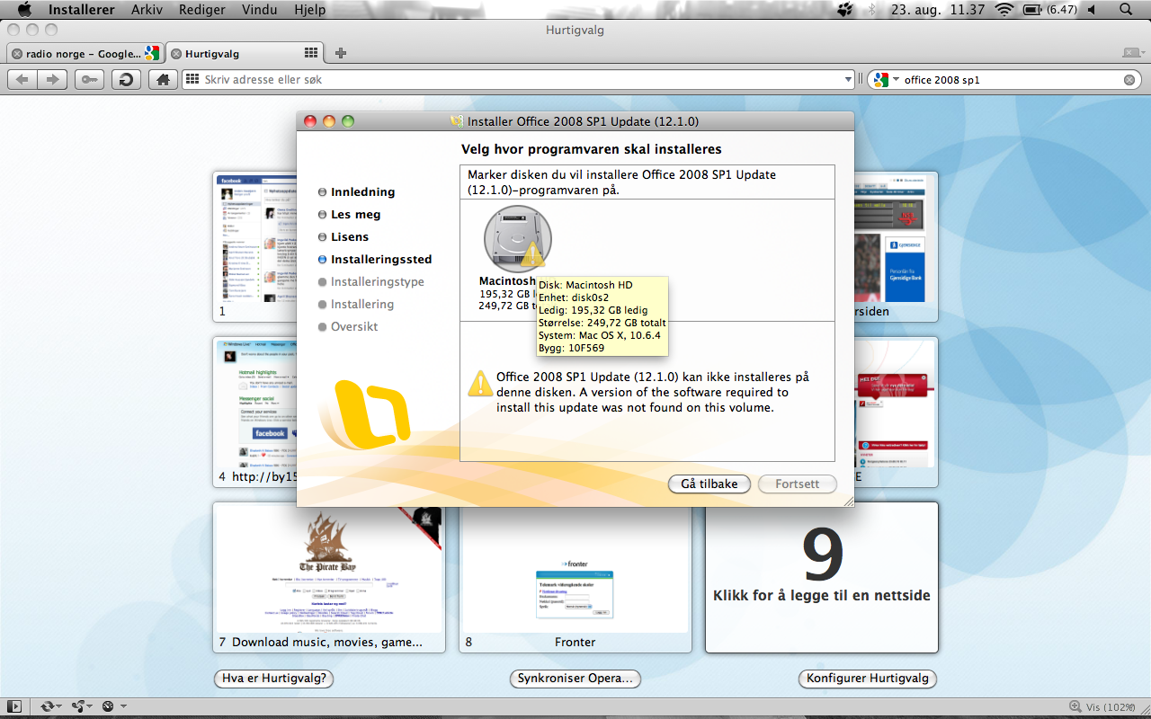Screen dimensions: 1151x719
Task: Click the search field containing office 2008 sp1
Action: pyautogui.click(x=1004, y=79)
